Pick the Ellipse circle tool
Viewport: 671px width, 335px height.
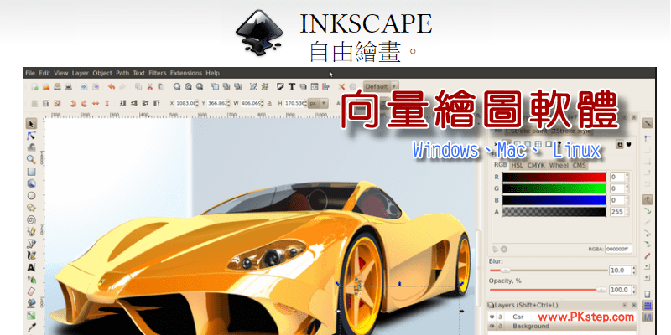tap(31, 196)
